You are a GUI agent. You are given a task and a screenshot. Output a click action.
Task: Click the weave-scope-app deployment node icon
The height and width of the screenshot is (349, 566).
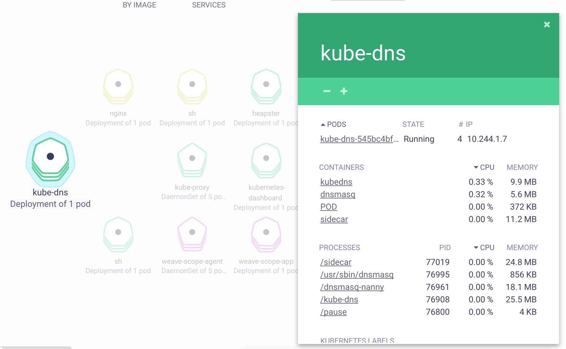tap(266, 234)
